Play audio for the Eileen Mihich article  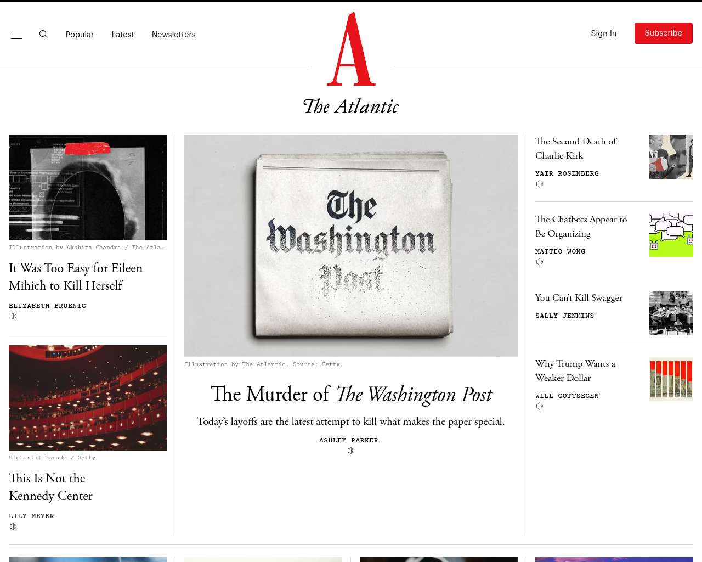pyautogui.click(x=13, y=316)
